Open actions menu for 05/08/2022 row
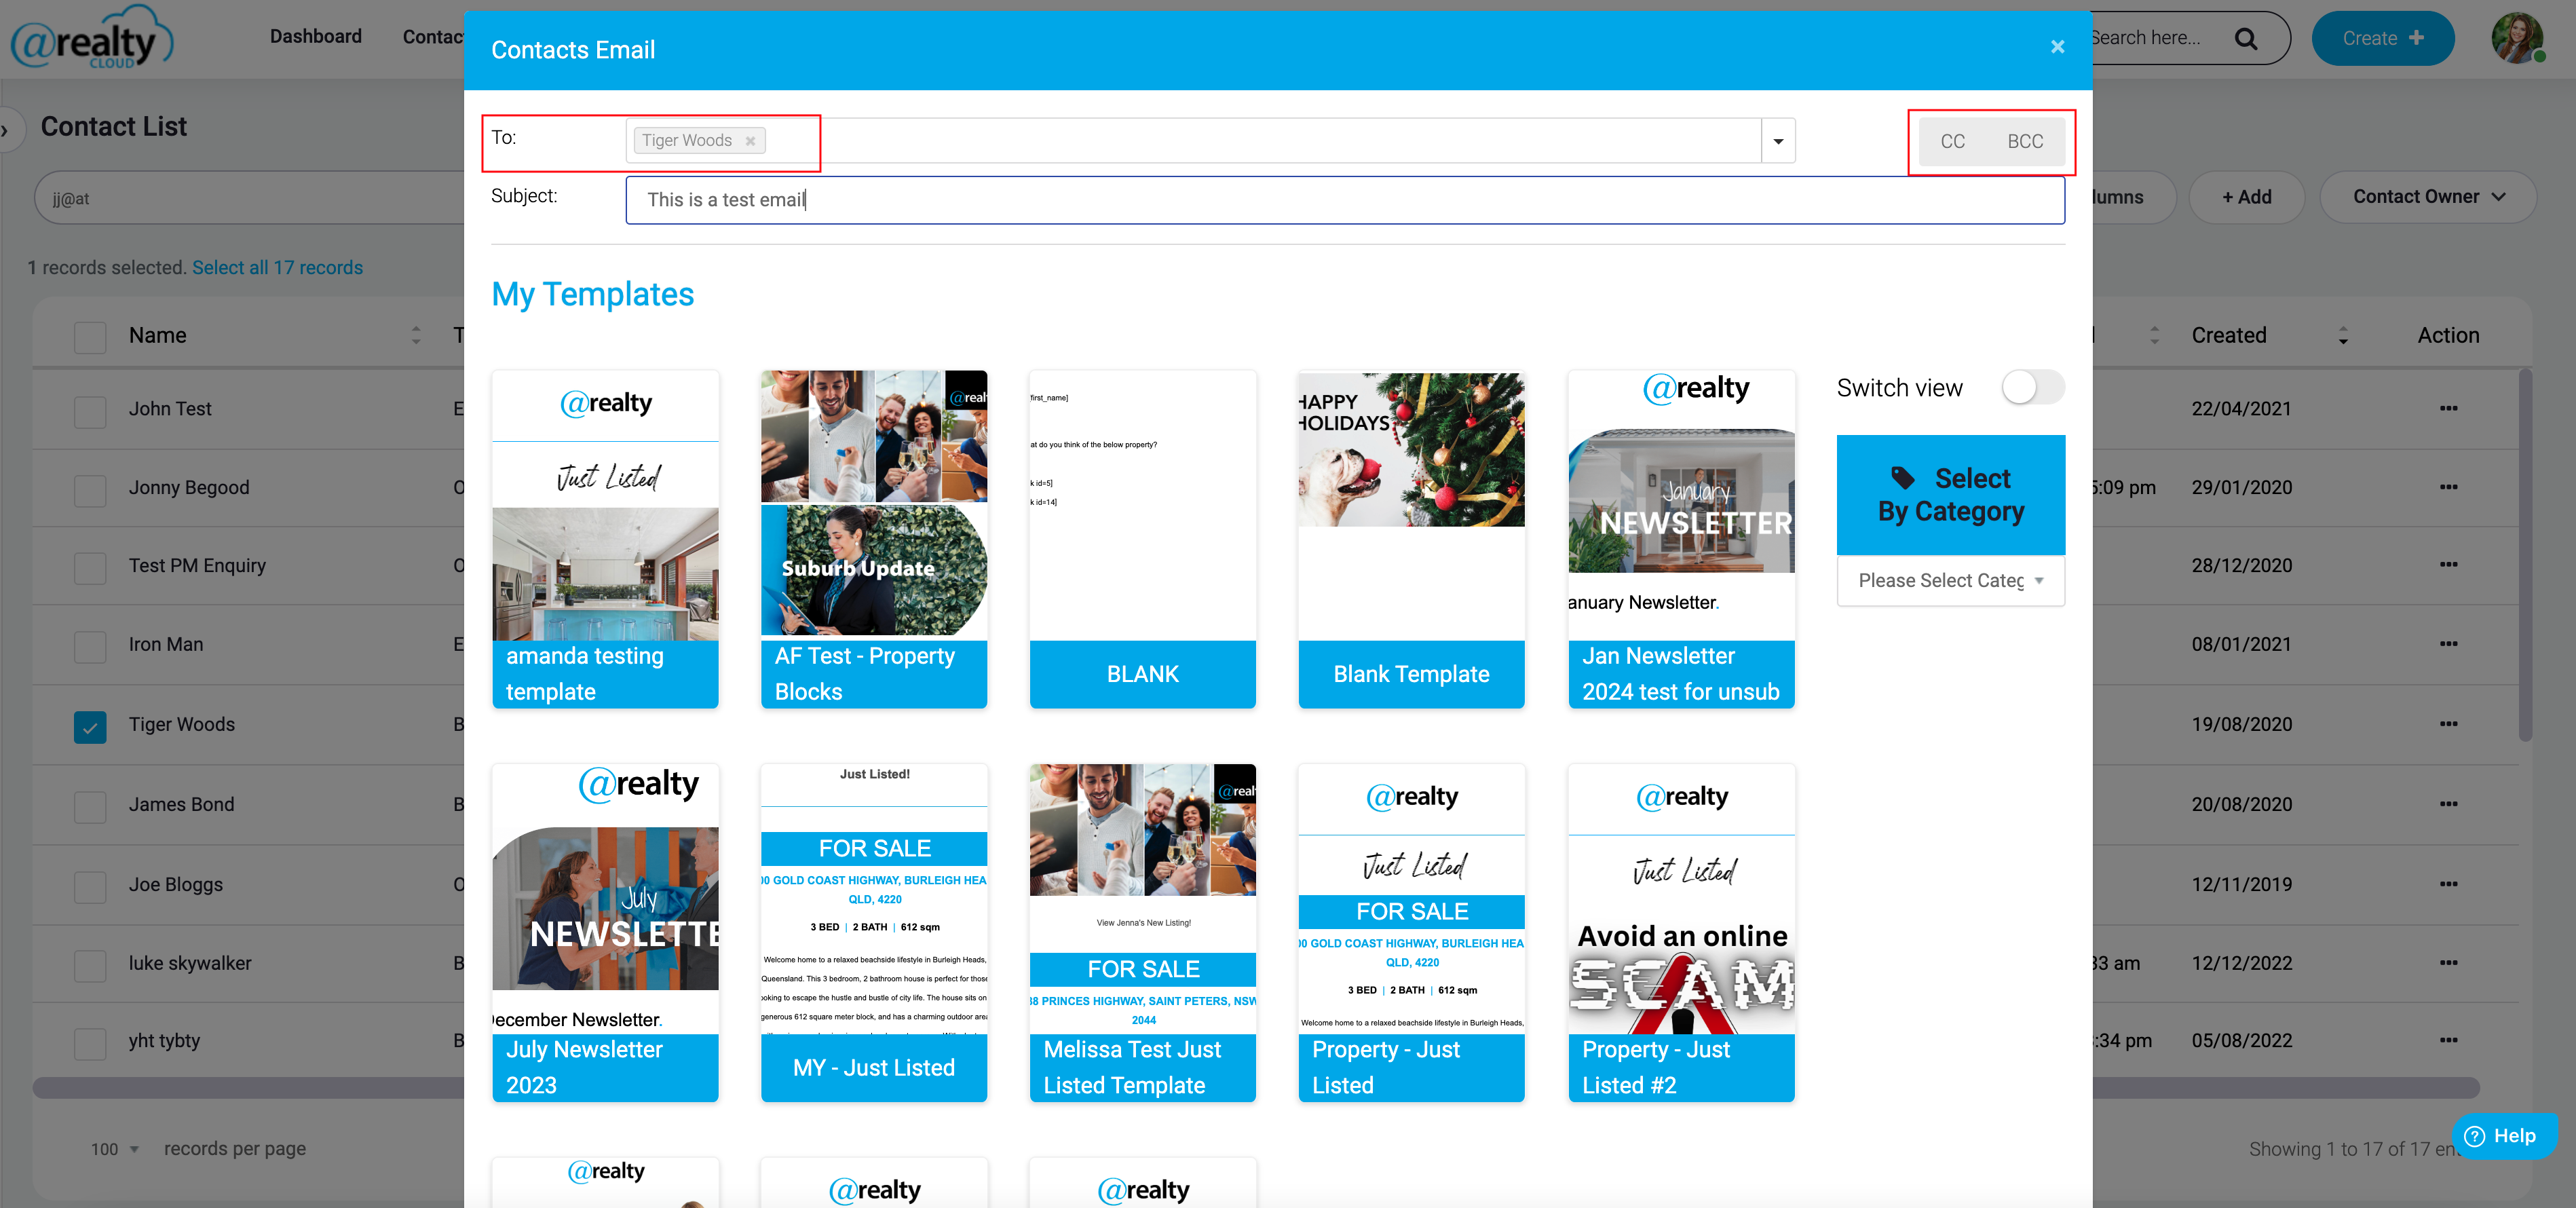Image resolution: width=2576 pixels, height=1208 pixels. tap(2448, 1040)
